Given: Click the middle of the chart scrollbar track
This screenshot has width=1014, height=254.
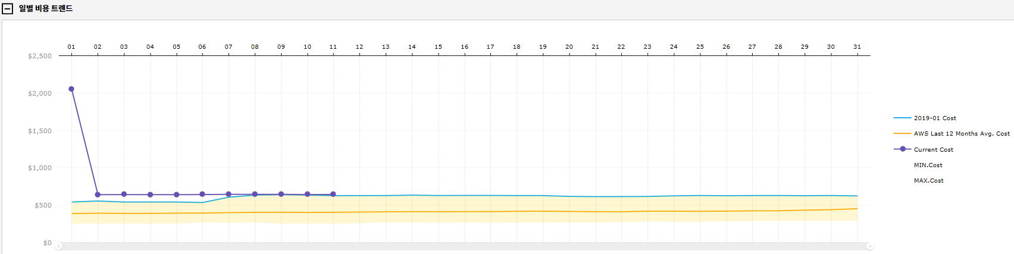Looking at the screenshot, I should coord(464,246).
